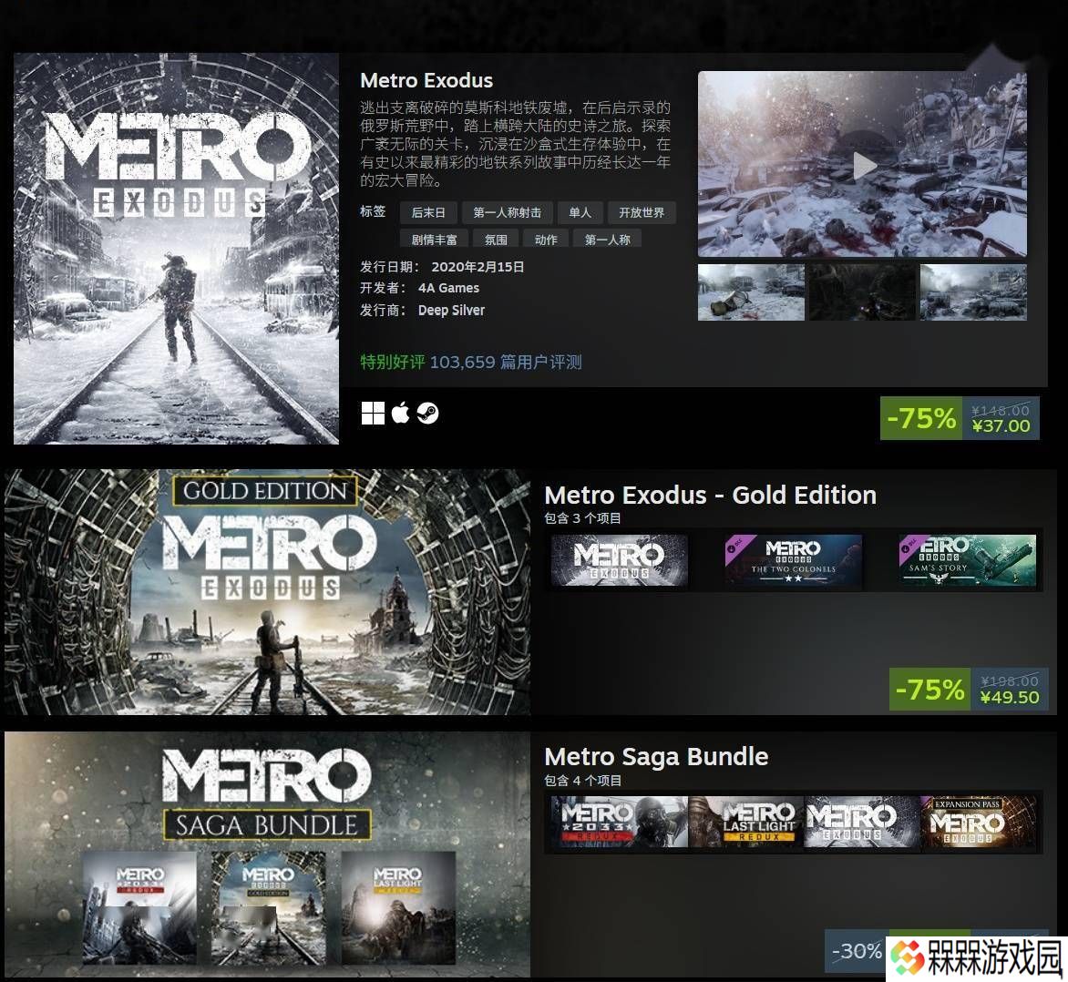Click the Gold Edition ¥49.50 price button
1068x982 pixels.
(969, 690)
